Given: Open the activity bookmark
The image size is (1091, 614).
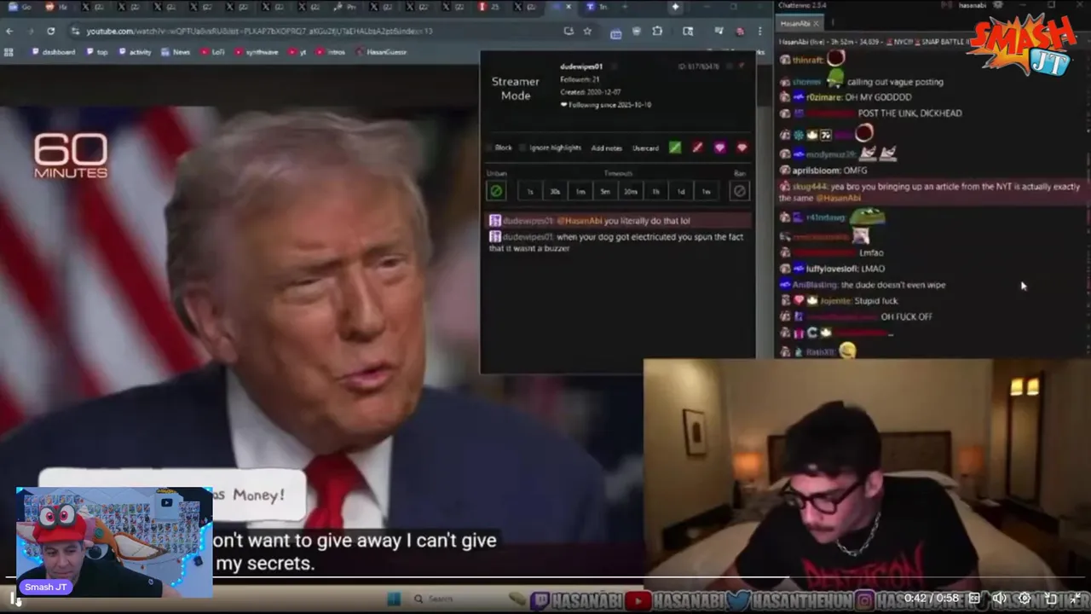Looking at the screenshot, I should [135, 52].
